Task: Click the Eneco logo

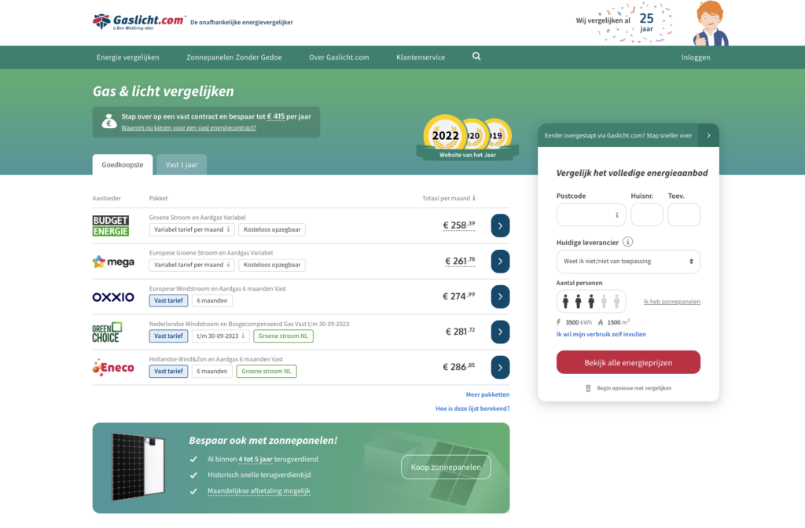Action: coord(113,368)
